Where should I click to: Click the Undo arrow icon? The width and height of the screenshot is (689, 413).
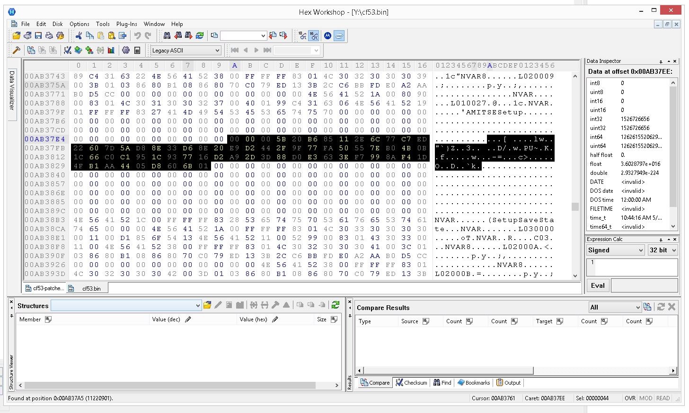(137, 35)
